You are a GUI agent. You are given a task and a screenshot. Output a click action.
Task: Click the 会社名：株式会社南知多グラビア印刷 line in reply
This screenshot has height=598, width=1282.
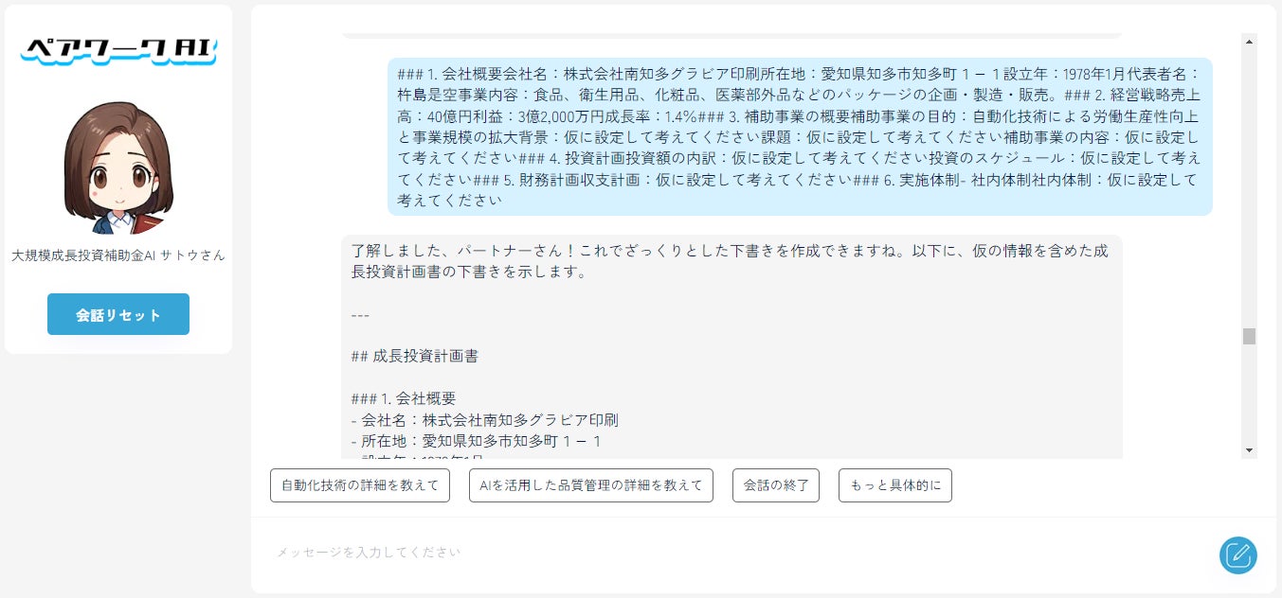tap(484, 419)
